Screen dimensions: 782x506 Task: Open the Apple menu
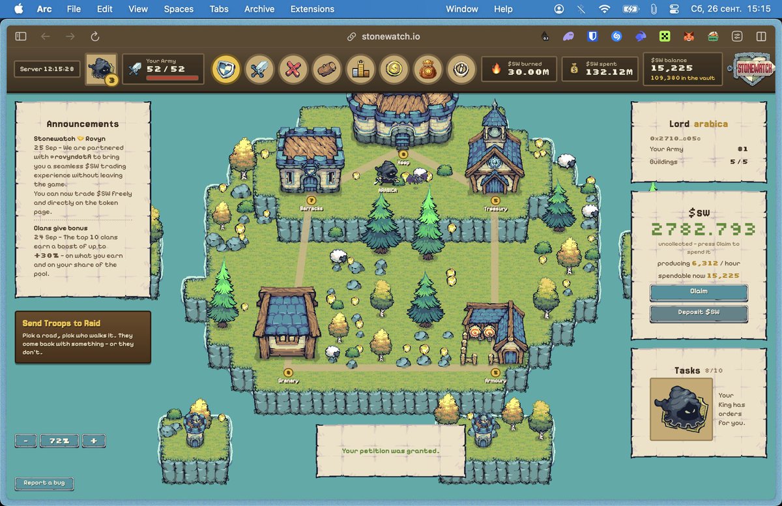[18, 9]
